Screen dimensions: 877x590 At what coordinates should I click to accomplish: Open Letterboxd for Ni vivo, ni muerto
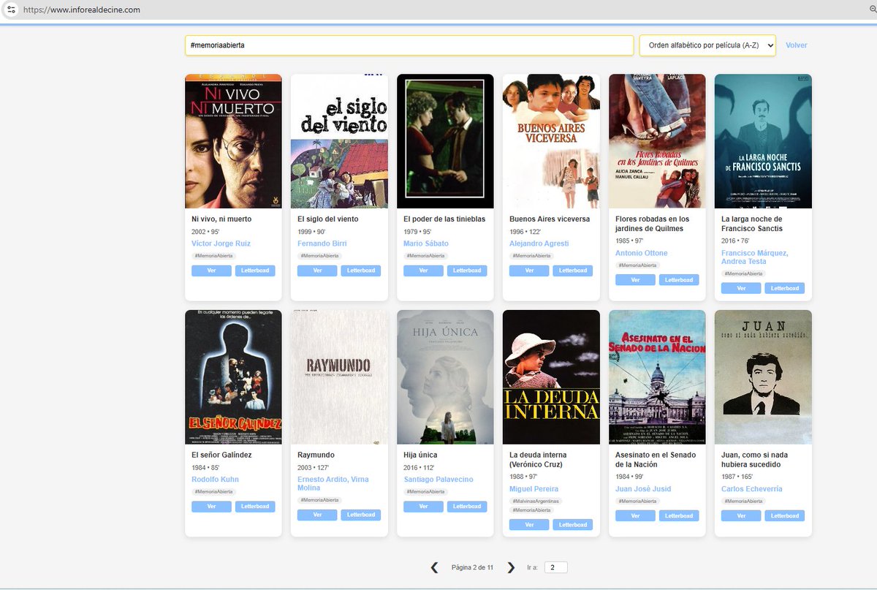(x=255, y=271)
